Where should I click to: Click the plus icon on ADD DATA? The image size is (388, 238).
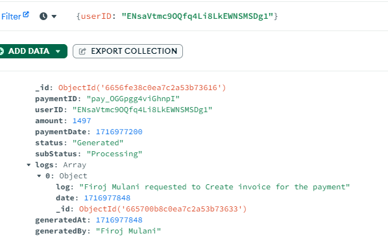tap(1, 51)
